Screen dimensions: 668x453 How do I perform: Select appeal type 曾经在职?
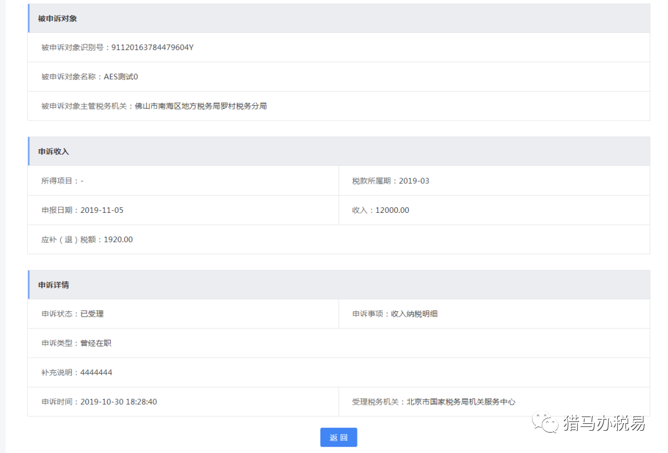tap(96, 343)
